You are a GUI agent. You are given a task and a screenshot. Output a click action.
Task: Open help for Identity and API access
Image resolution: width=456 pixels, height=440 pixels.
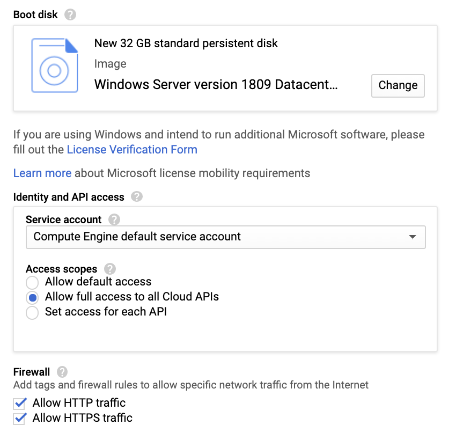tap(137, 197)
